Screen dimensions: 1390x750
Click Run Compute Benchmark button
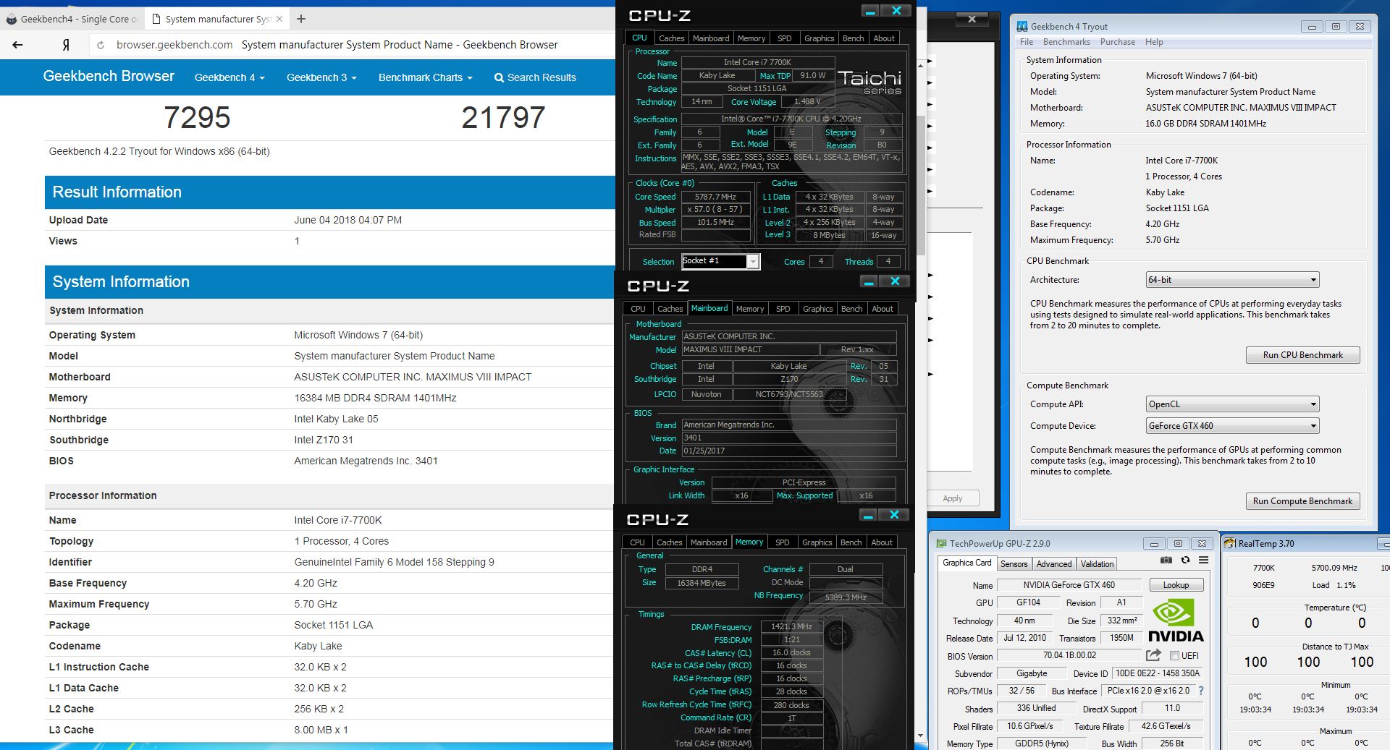1302,501
